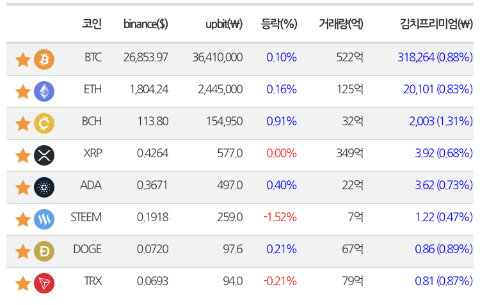
Task: Open the ETH coin name link
Action: pos(92,90)
